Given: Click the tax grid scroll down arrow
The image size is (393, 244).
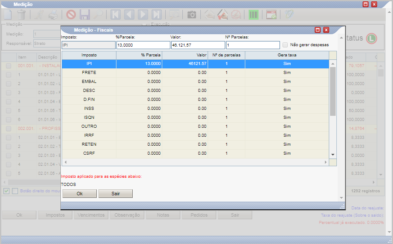Looking at the screenshot, I should (333, 155).
